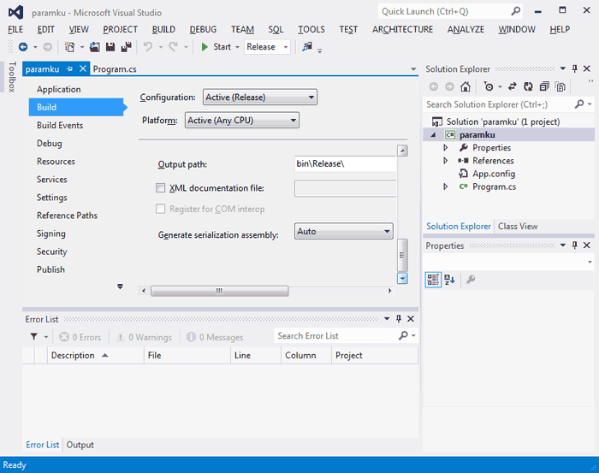Viewport: 599px width, 473px height.
Task: Click the Save toolbar icon
Action: click(x=110, y=47)
